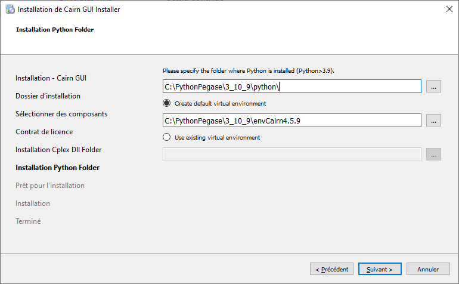Select 'Installation Python Folder' in the sidebar
Image resolution: width=459 pixels, height=284 pixels.
[57, 168]
